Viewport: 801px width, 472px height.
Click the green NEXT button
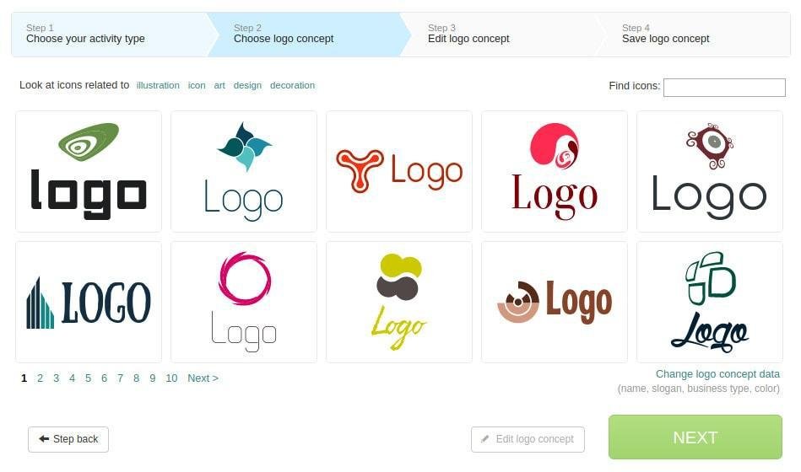coord(695,437)
